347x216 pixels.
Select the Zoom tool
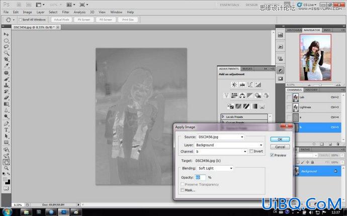pos(6,168)
